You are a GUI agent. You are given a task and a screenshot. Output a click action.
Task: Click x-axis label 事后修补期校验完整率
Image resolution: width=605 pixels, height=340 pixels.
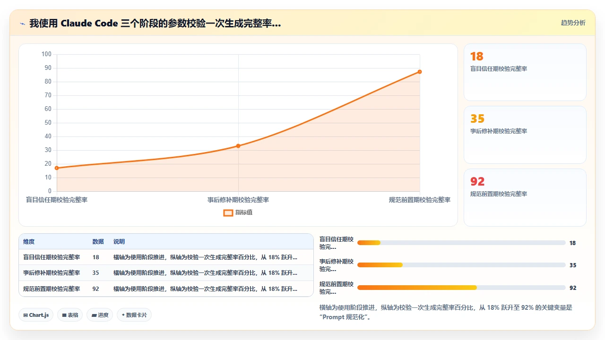[238, 200]
